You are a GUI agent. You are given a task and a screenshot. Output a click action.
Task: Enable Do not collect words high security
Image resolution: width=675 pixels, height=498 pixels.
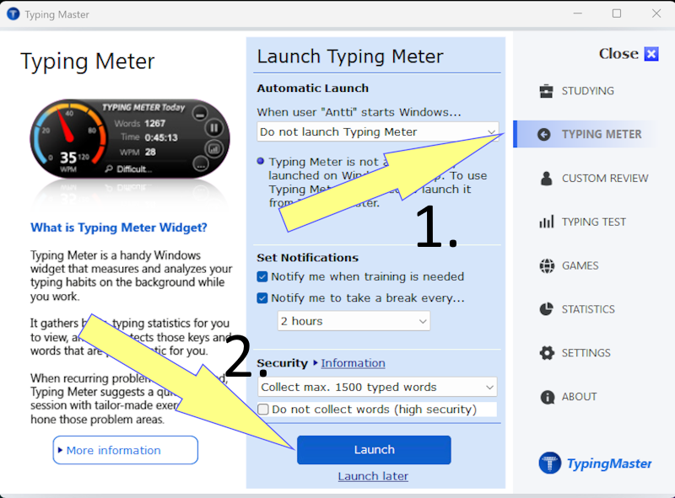pos(263,409)
